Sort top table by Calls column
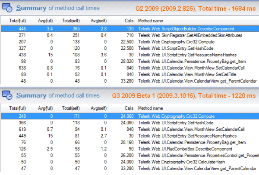This screenshot has height=175, width=259. [122, 21]
